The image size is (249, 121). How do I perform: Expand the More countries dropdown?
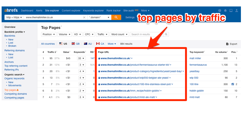[x=112, y=44]
